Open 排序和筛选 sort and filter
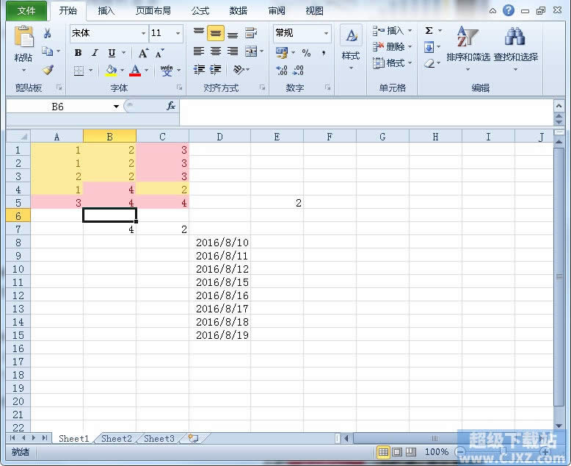Viewport: 571px width, 466px height. point(468,47)
